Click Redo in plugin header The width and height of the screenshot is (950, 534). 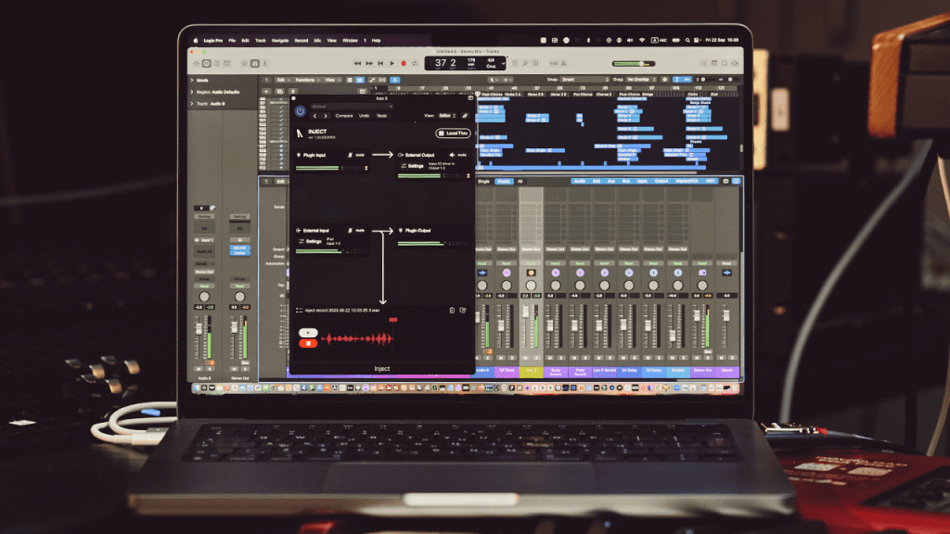(381, 116)
